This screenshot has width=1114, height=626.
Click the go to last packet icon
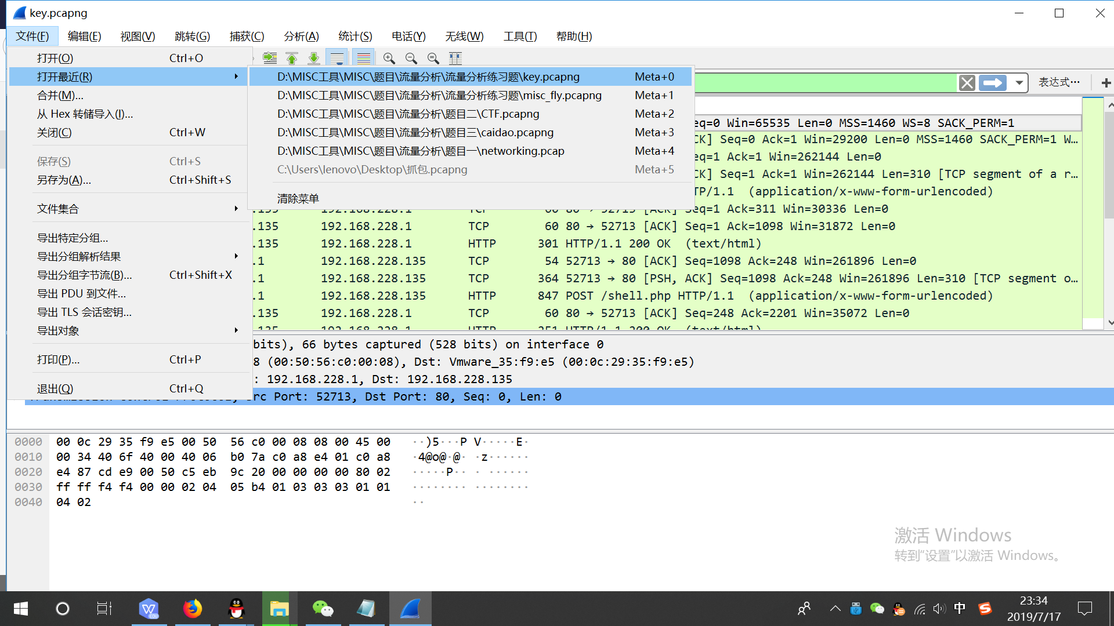coord(314,58)
